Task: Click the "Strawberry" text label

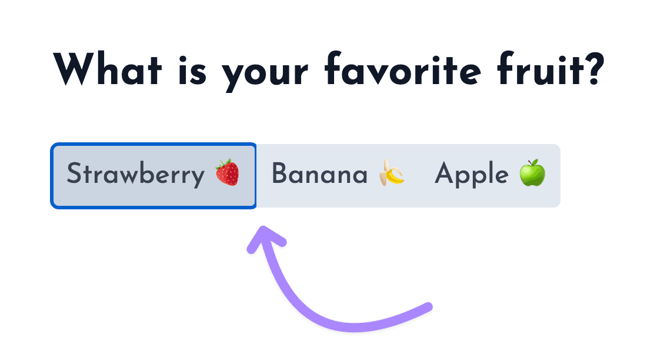Action: coord(135,175)
